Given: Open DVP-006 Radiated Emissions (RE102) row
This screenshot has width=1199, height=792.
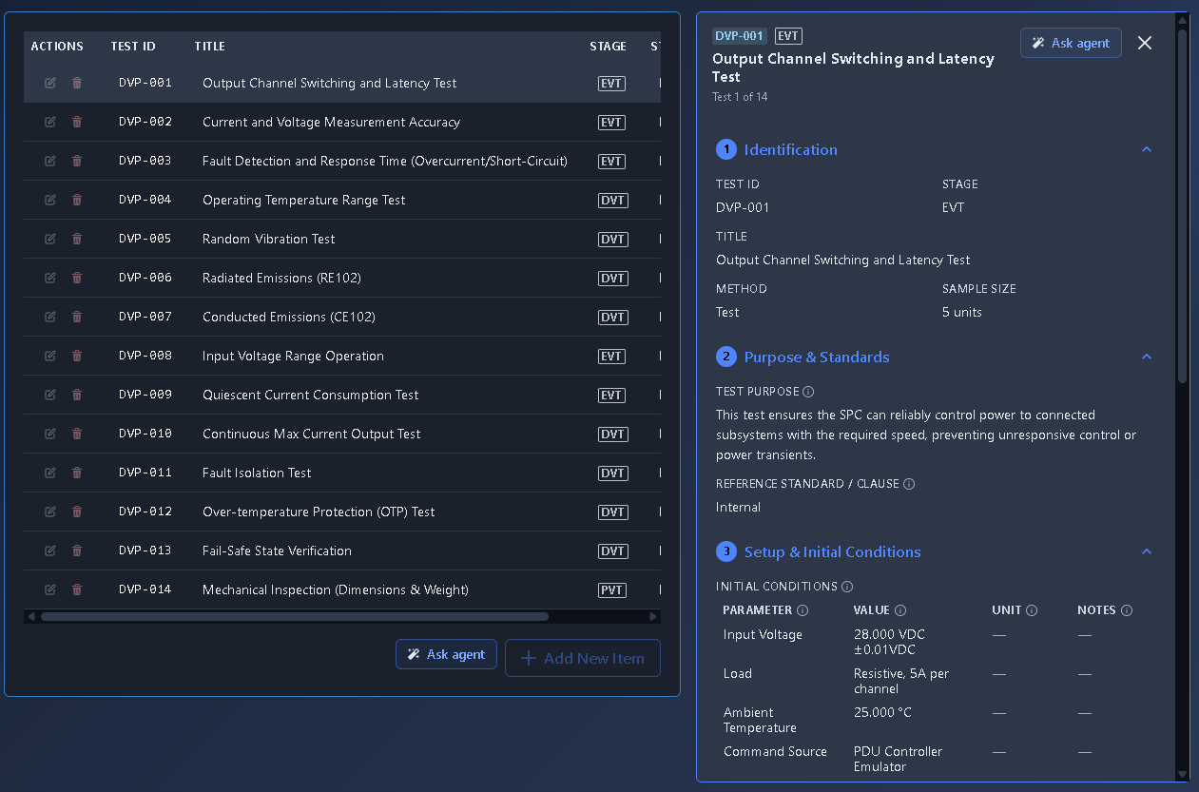Looking at the screenshot, I should point(342,278).
